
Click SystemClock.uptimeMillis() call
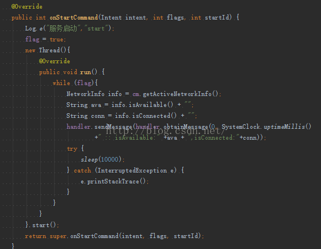(x=266, y=127)
